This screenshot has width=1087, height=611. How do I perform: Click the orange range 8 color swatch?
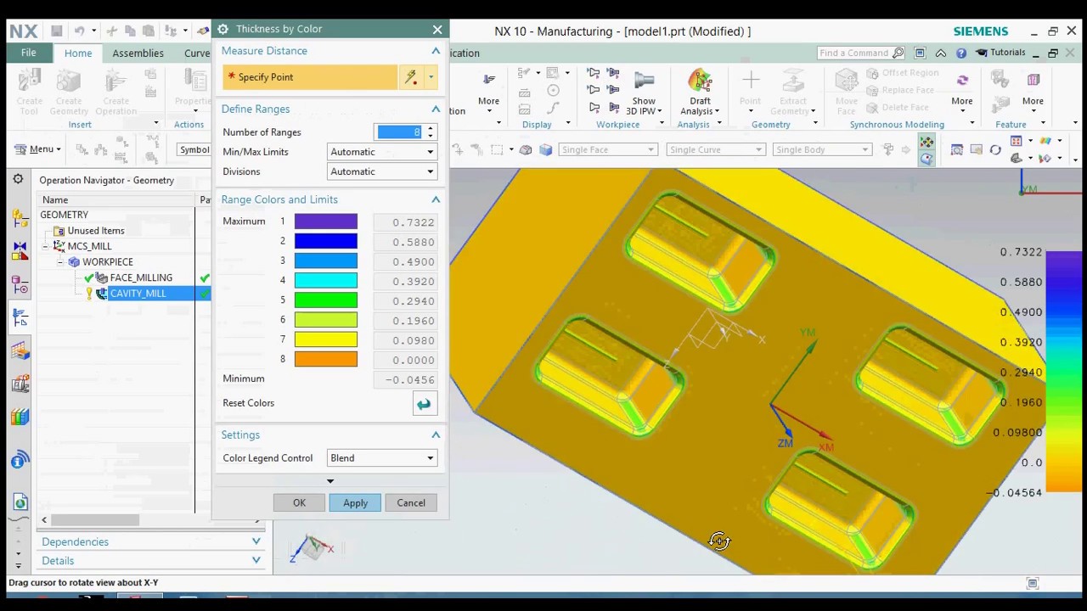326,359
